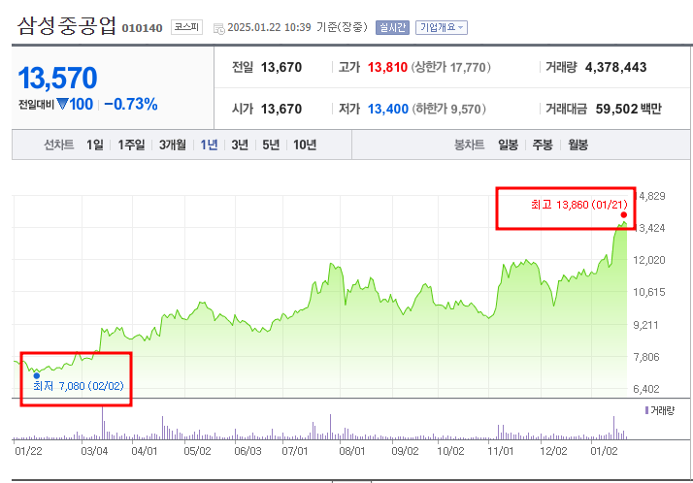Click the 03/04 date axis label
Screen dimensions: 693x483
(94, 451)
